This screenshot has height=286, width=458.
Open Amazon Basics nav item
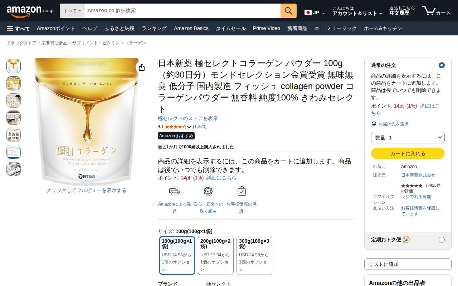(x=191, y=29)
